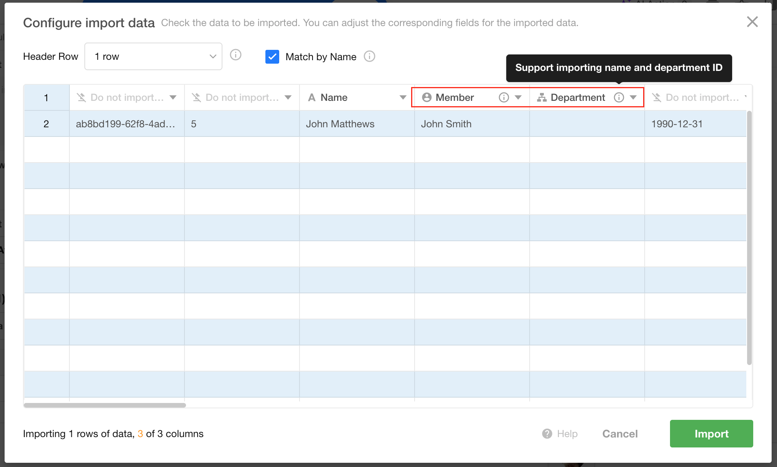
Task: Open first 'Do not import' column dropdown
Action: (173, 97)
